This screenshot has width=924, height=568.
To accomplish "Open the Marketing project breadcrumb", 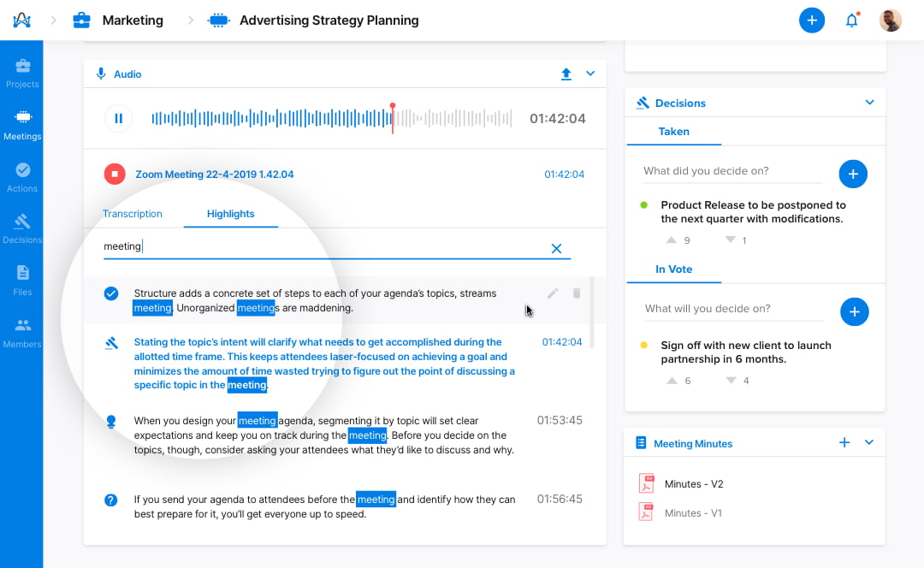I will [x=118, y=20].
